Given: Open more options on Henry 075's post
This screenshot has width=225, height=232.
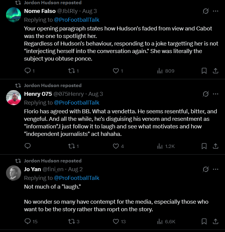Looking at the screenshot, I should click(216, 94).
